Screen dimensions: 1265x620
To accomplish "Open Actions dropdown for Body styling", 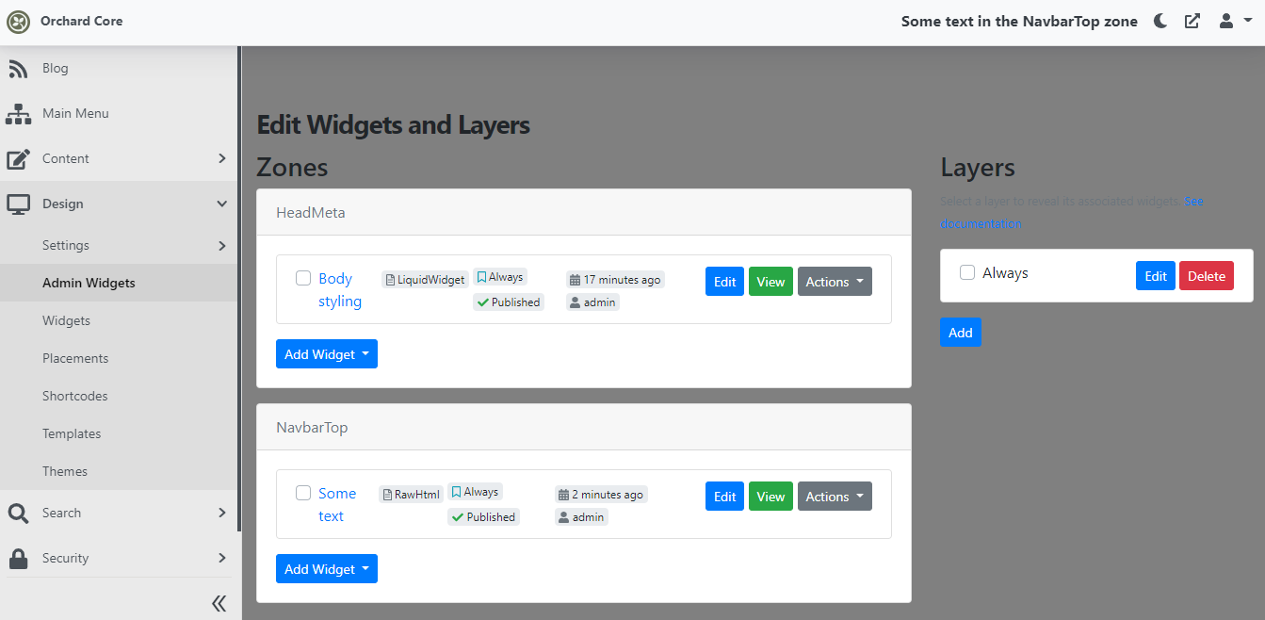I will [x=835, y=282].
